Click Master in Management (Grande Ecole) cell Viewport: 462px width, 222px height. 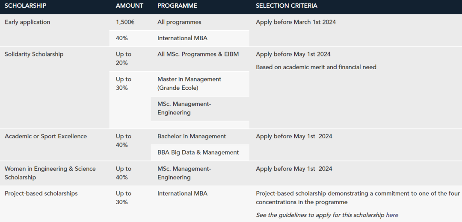pos(189,84)
